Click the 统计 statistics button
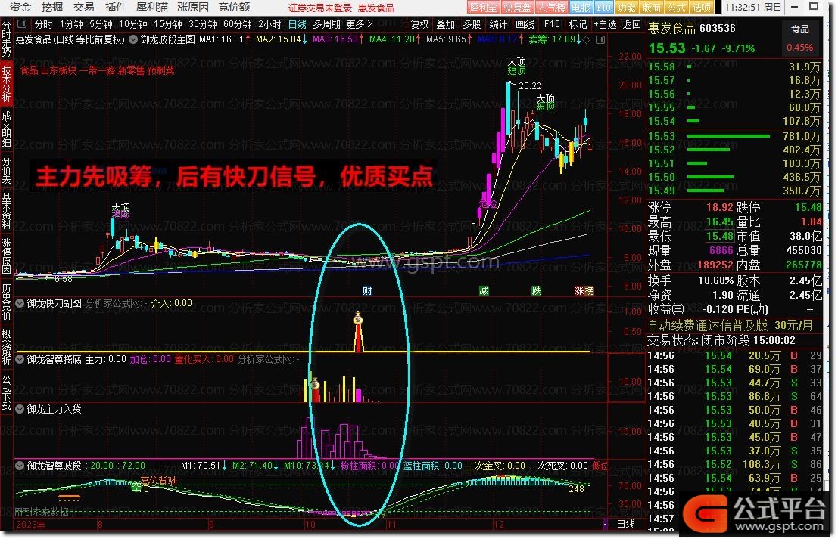This screenshot has width=838, height=539. tap(498, 24)
